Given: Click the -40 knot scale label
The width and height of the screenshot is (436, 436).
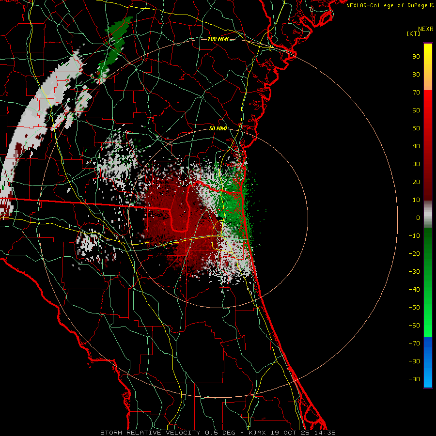Looking at the screenshot, I should [414, 290].
